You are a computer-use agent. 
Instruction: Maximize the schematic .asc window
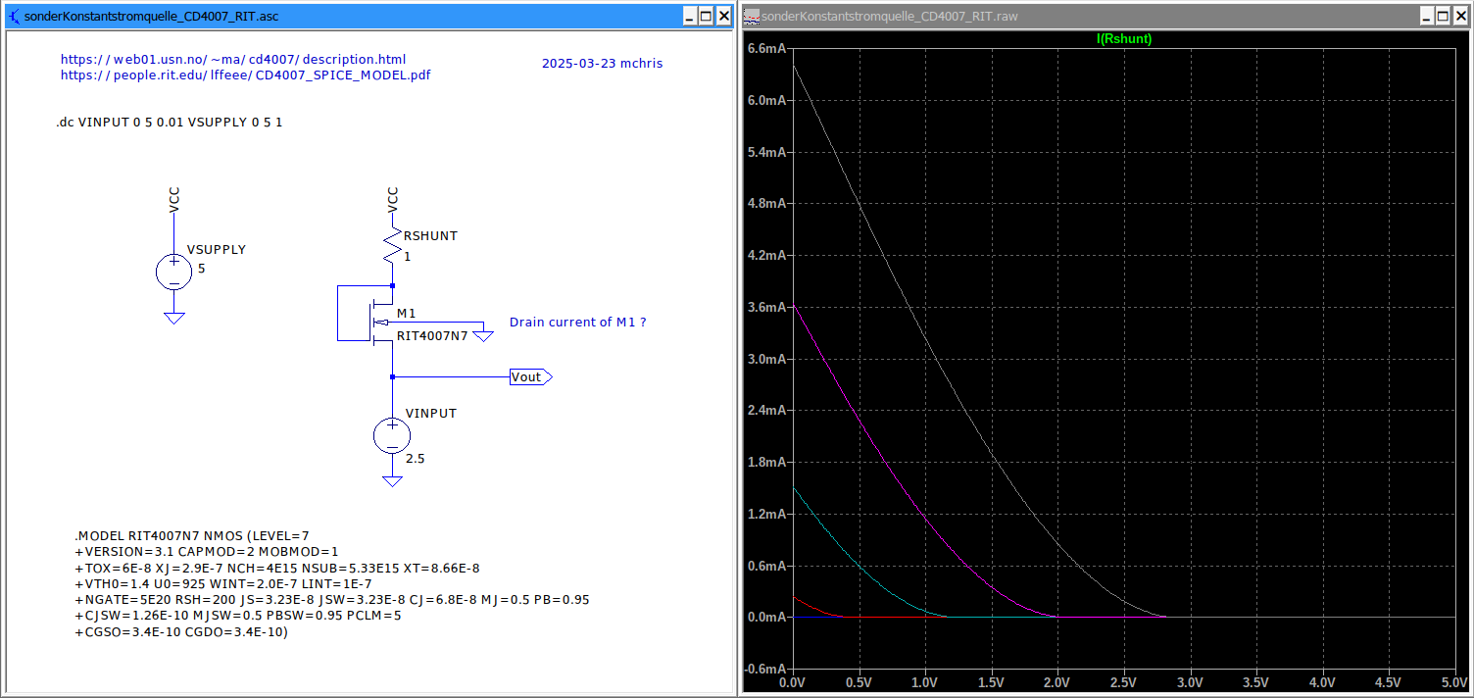click(706, 16)
